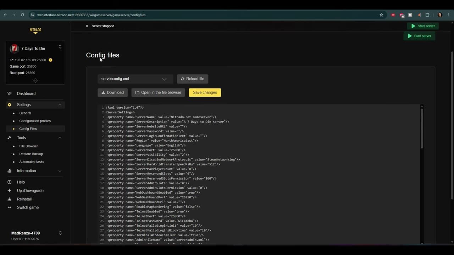This screenshot has height=255, width=454.
Task: Open General settings
Action: click(x=25, y=113)
